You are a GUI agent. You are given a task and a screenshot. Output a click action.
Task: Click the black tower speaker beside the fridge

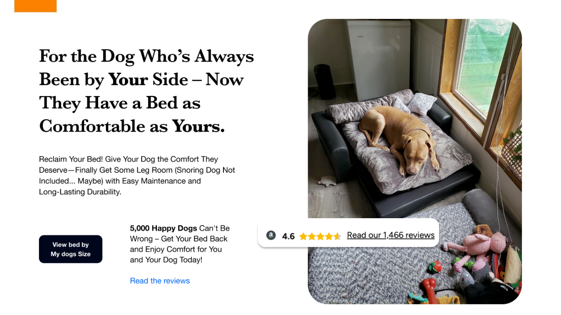coord(324,81)
